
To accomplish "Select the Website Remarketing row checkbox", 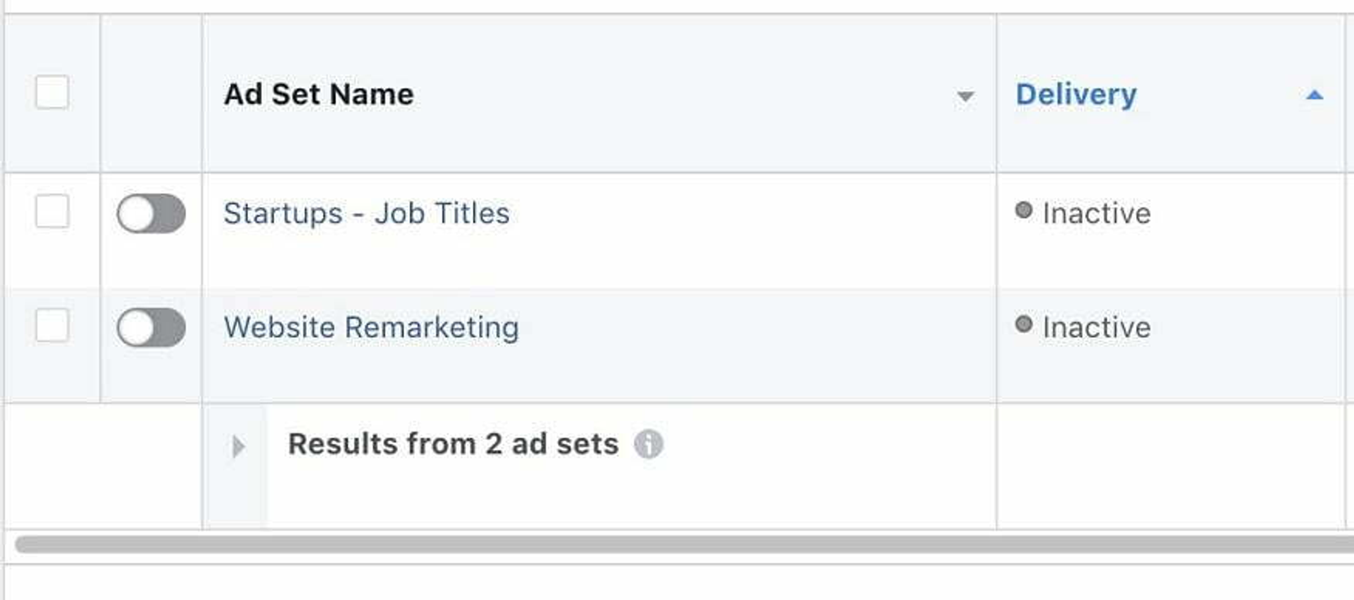I will [x=52, y=325].
